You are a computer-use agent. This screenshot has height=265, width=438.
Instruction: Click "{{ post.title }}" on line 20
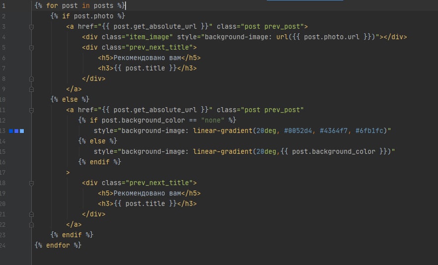[145, 204]
